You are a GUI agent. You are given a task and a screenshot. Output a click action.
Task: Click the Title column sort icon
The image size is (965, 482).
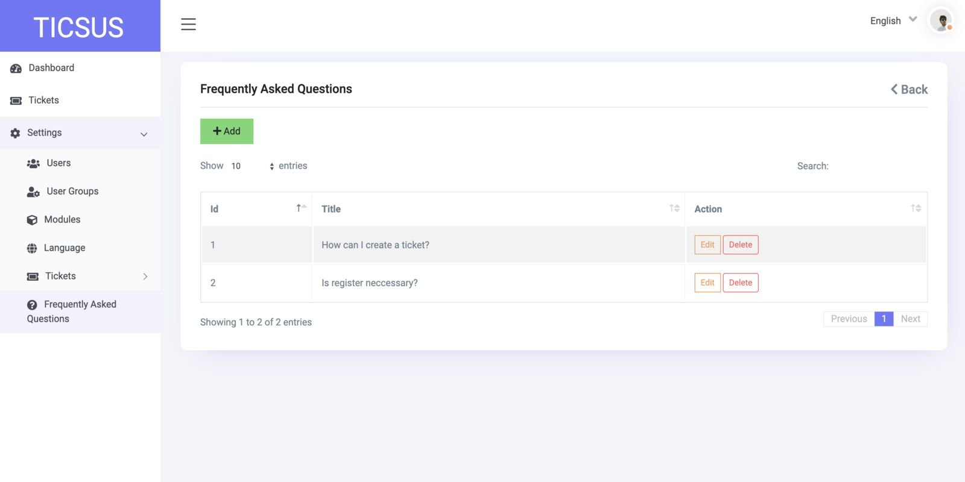coord(674,208)
